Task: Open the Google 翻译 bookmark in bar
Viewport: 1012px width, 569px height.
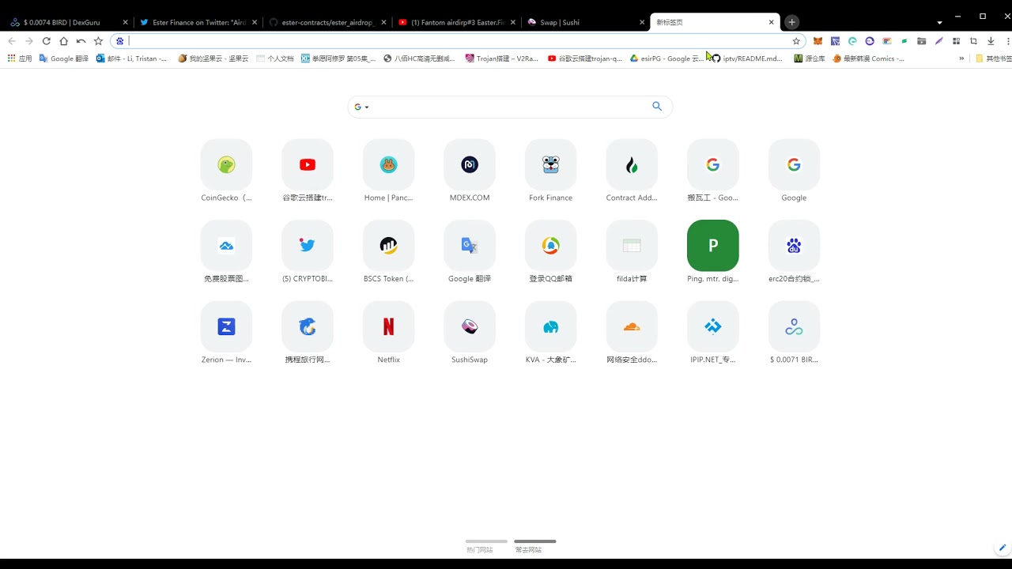Action: pyautogui.click(x=64, y=58)
